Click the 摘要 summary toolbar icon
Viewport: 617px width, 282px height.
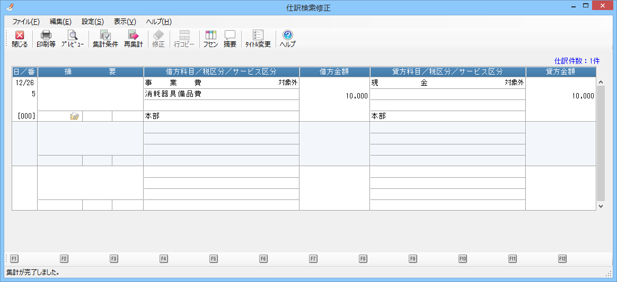[x=230, y=39]
